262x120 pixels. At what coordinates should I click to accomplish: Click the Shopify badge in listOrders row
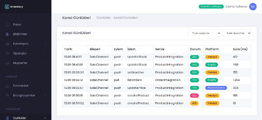pos(212,80)
